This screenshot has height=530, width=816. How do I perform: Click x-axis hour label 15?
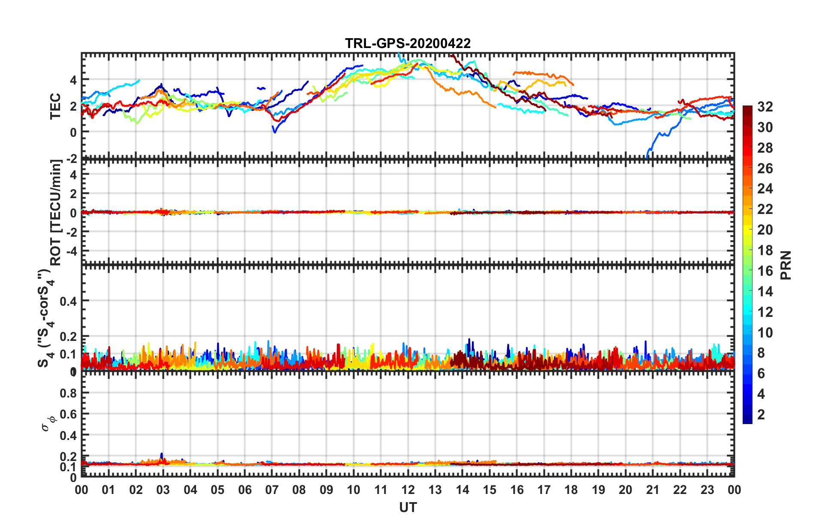(x=490, y=490)
